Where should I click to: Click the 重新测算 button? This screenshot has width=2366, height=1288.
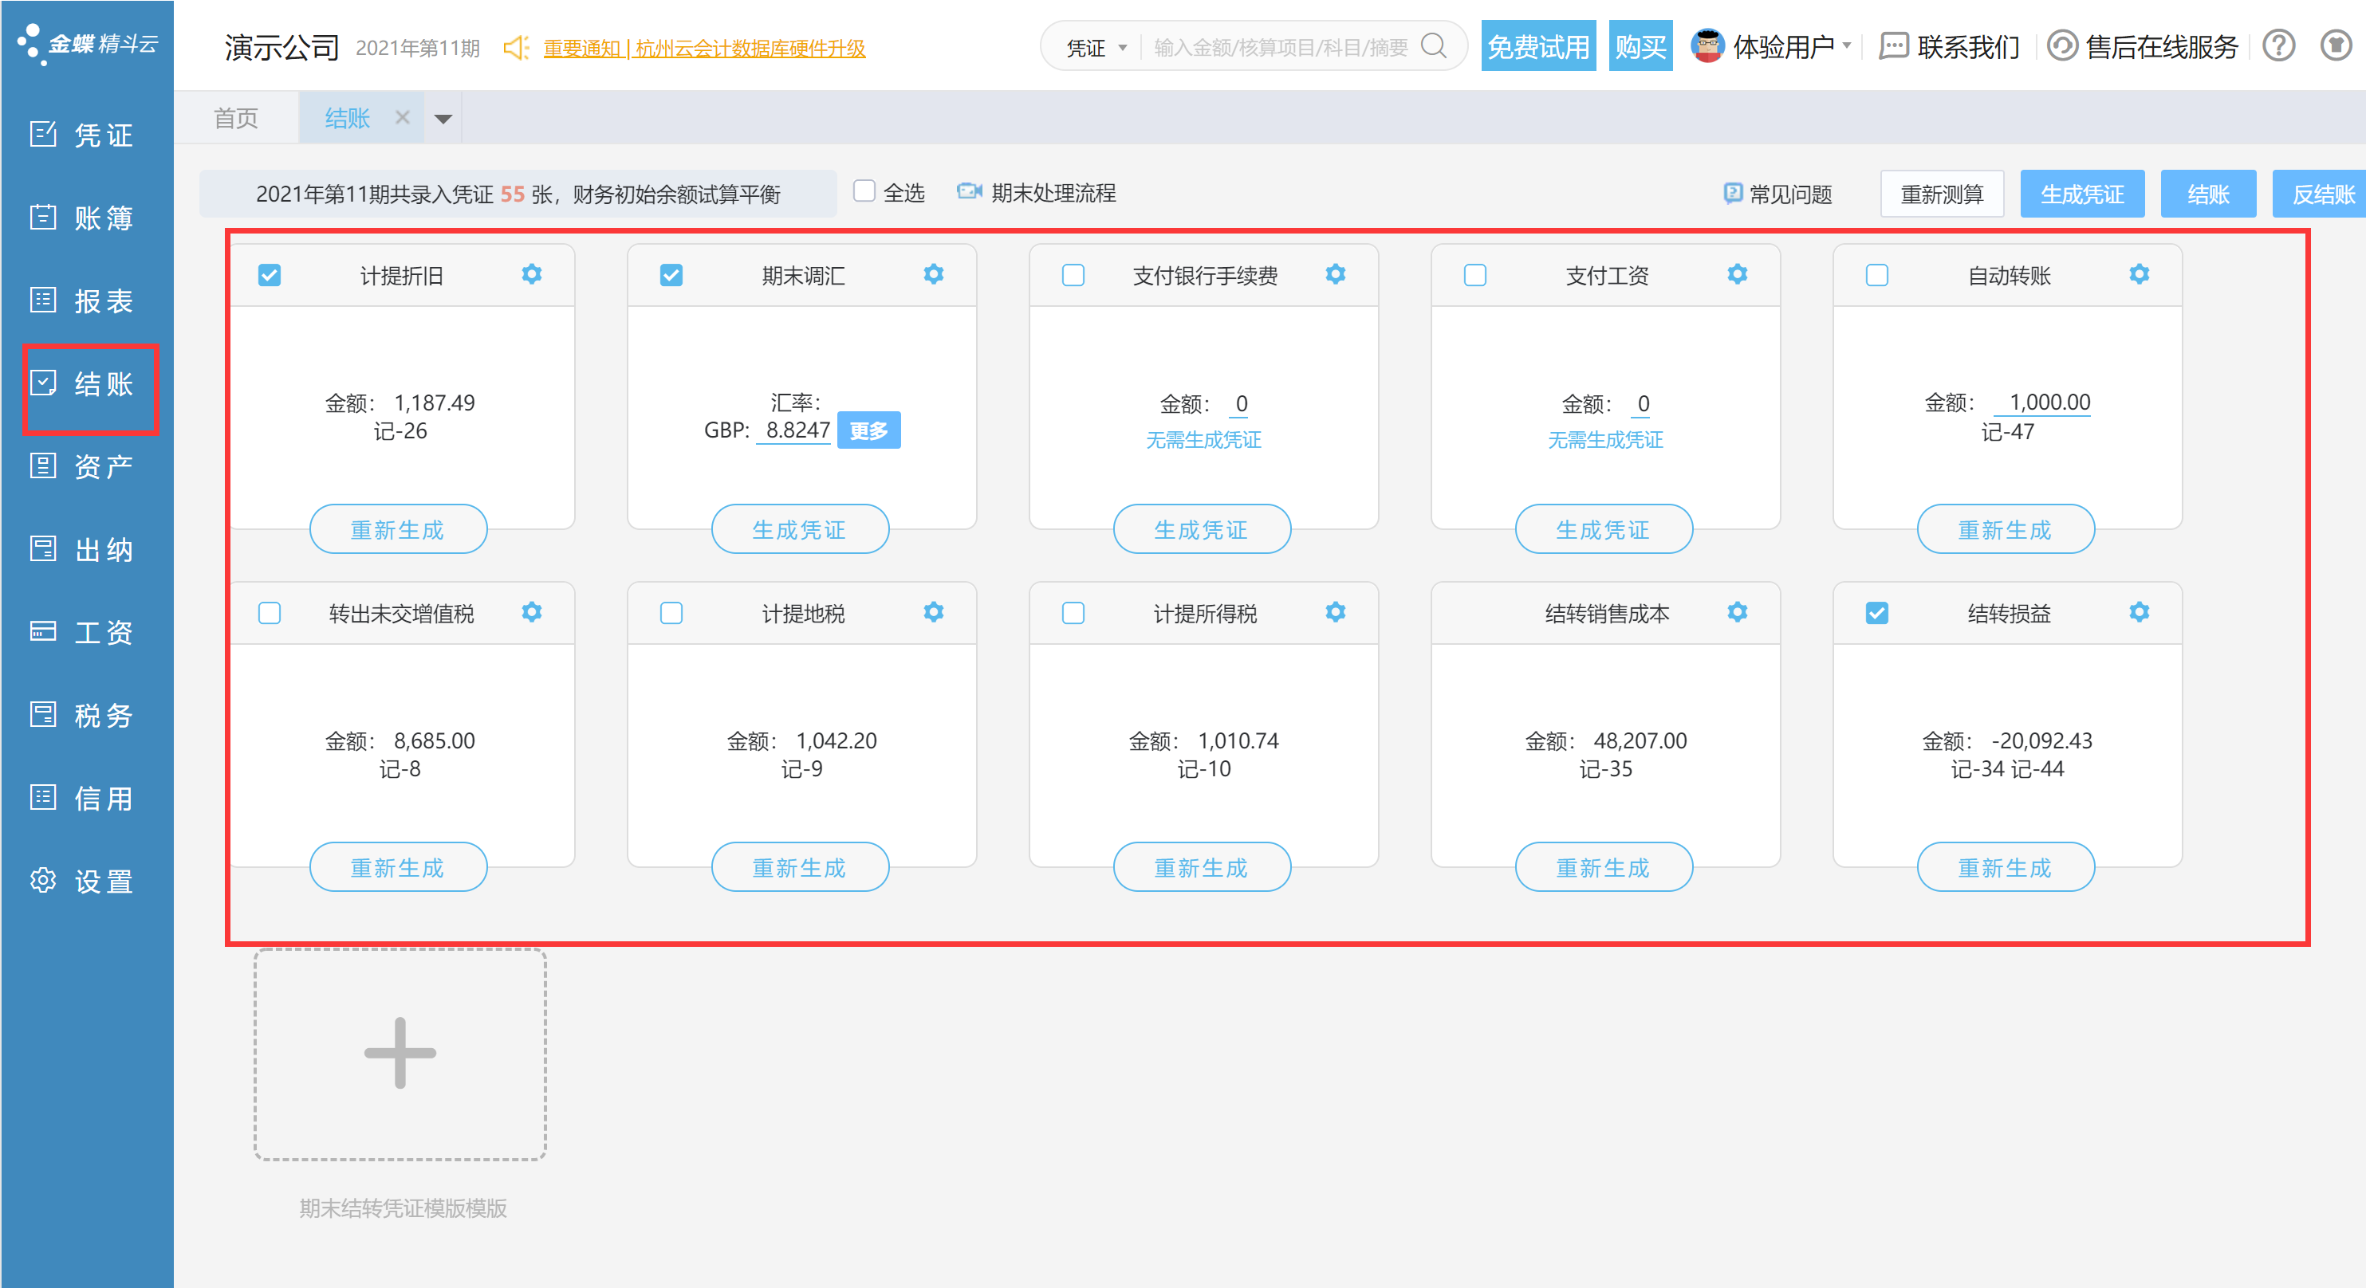click(x=1941, y=194)
